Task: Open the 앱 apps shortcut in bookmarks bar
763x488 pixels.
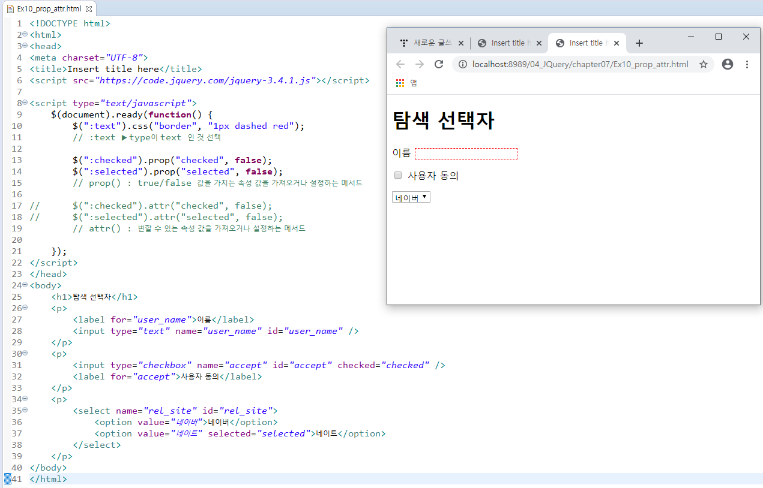Action: (406, 83)
